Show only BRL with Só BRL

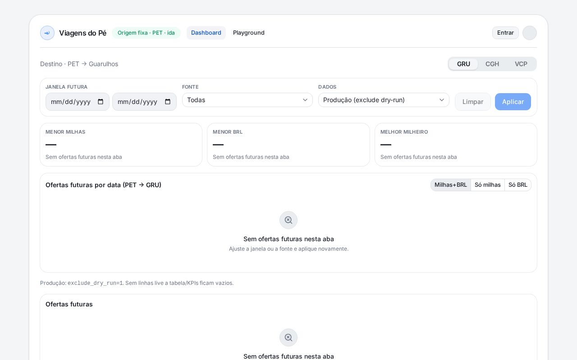(518, 185)
